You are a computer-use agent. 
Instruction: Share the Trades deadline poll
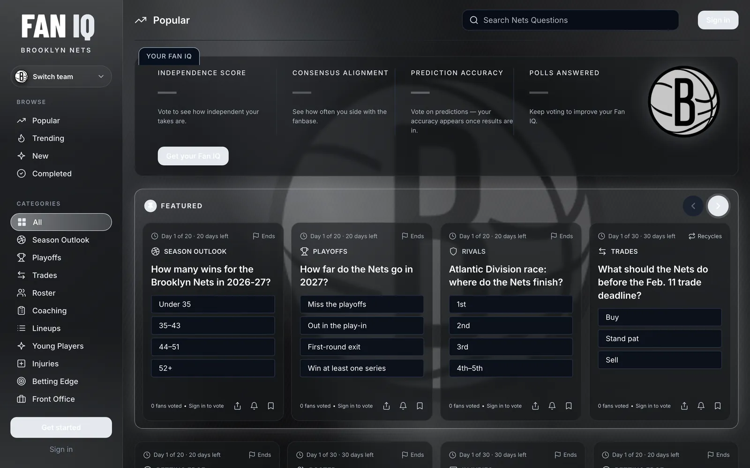tap(684, 406)
